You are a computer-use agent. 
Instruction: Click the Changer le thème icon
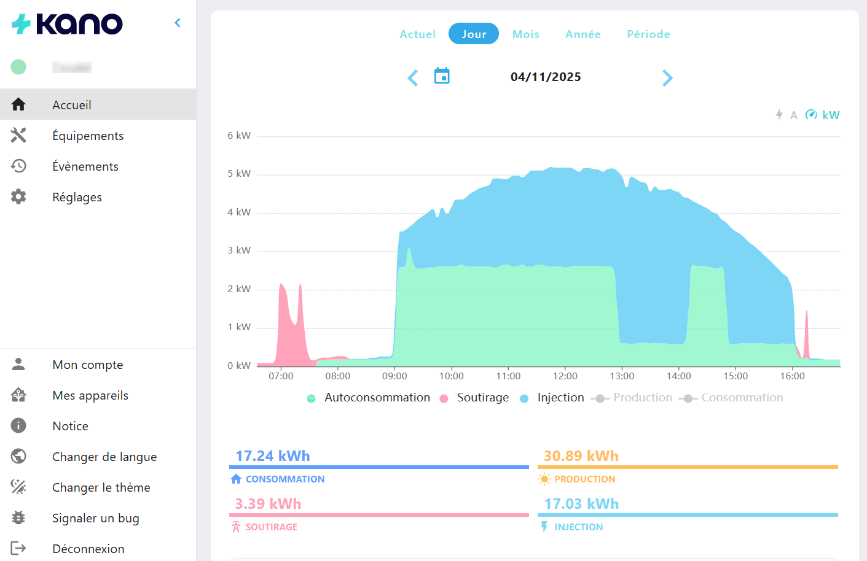click(x=18, y=487)
